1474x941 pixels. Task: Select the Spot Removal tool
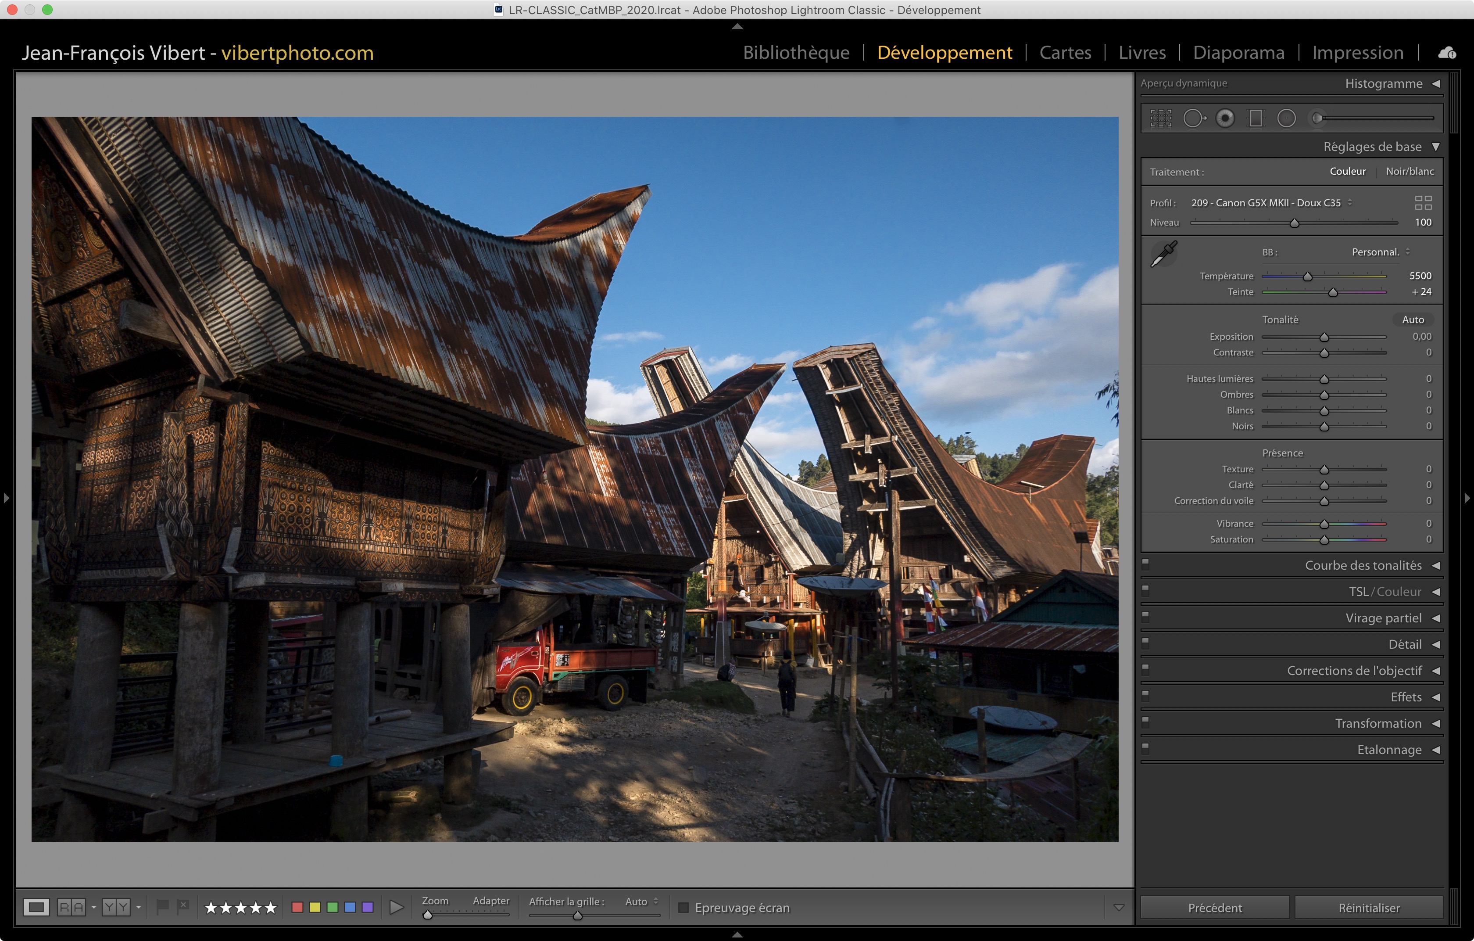coord(1194,118)
